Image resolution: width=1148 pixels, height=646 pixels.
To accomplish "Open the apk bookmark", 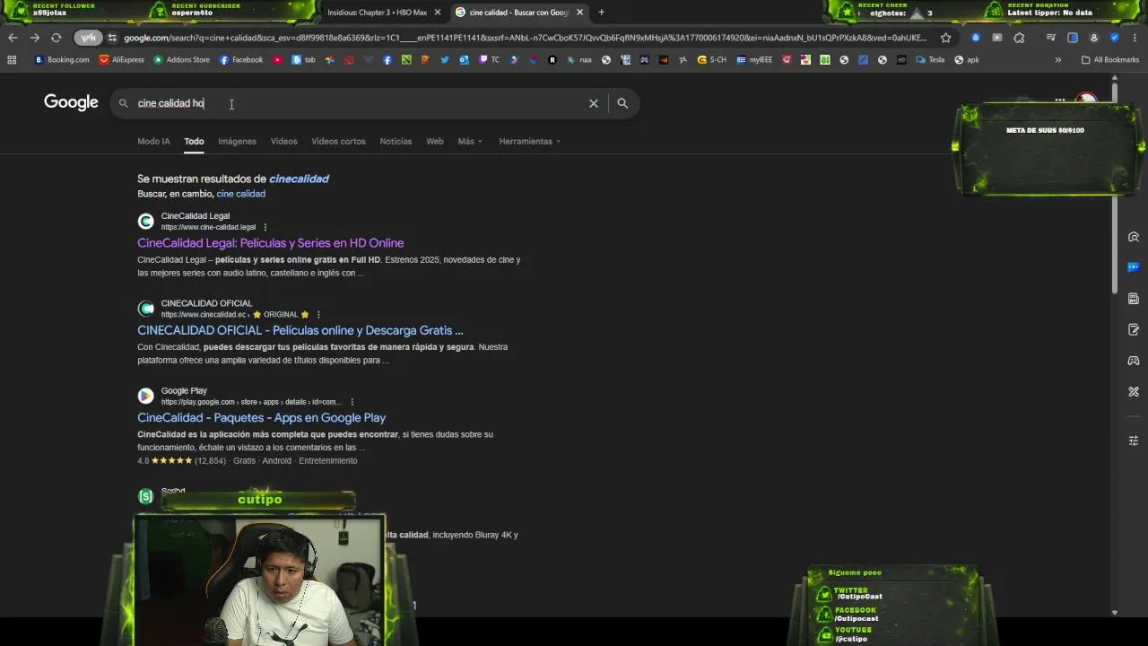I will 967,60.
